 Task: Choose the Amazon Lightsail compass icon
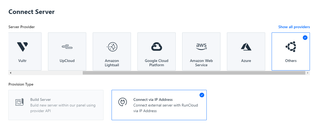click(x=112, y=47)
